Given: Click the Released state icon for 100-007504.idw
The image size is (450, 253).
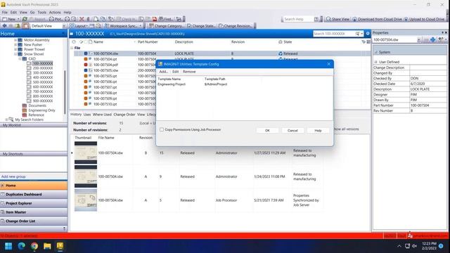Looking at the screenshot, I should pos(281,53).
